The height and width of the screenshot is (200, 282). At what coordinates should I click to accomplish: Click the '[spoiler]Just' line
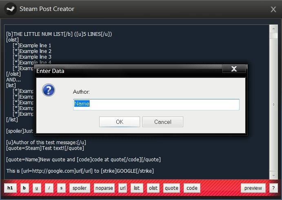point(20,131)
